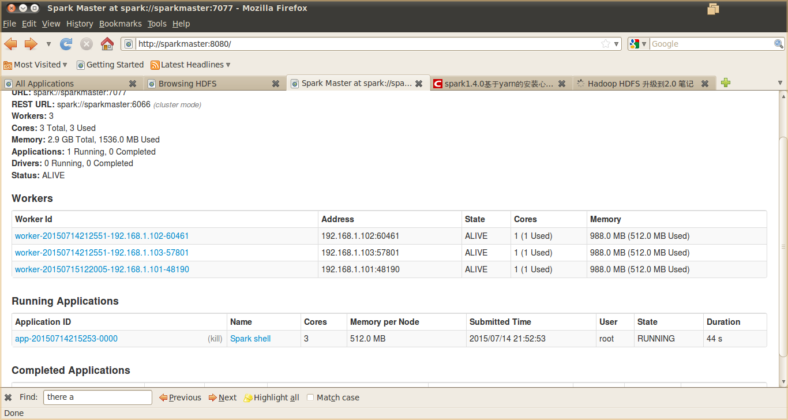Find Next match
This screenshot has width=788, height=420.
click(x=223, y=397)
